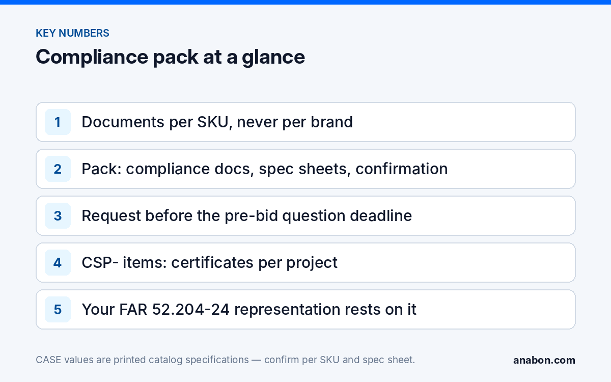
Task: Click 'CSP- items: certificates per project'
Action: [x=209, y=263]
